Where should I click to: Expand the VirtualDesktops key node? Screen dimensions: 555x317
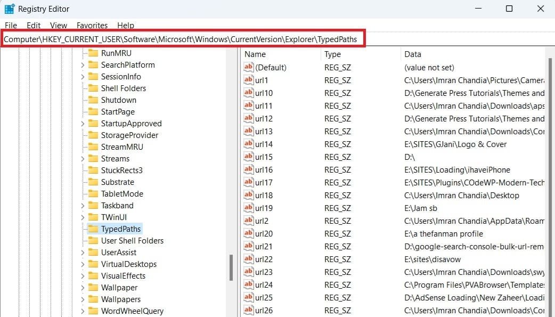pos(83,264)
